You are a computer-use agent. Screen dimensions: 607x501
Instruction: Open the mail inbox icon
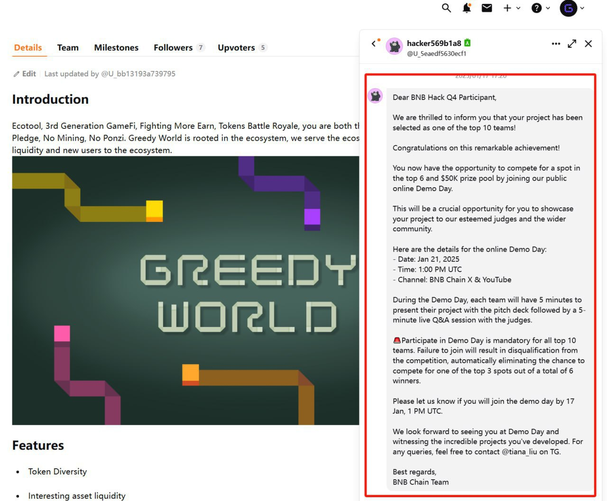pos(487,8)
